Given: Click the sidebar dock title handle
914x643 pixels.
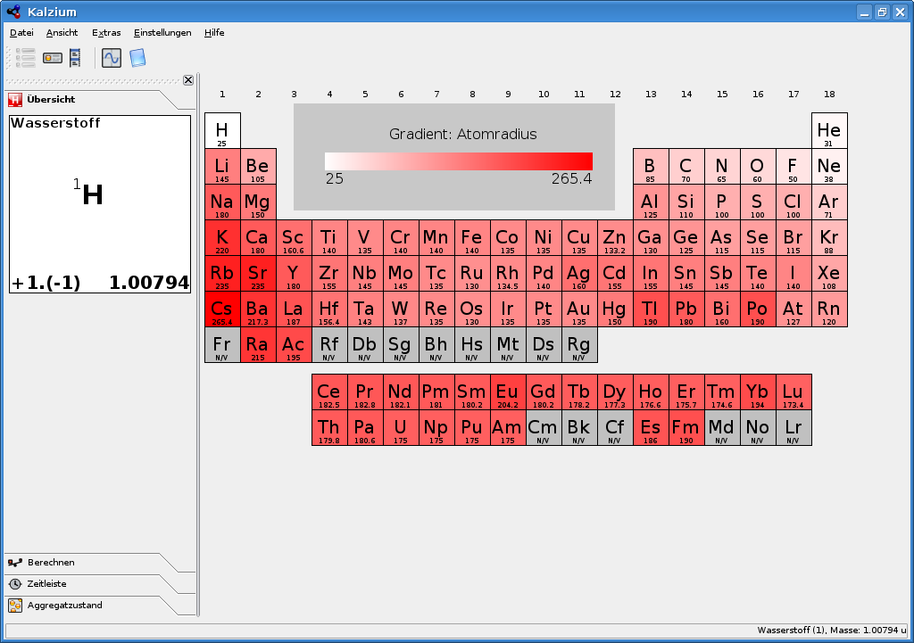Looking at the screenshot, I should click(x=93, y=81).
